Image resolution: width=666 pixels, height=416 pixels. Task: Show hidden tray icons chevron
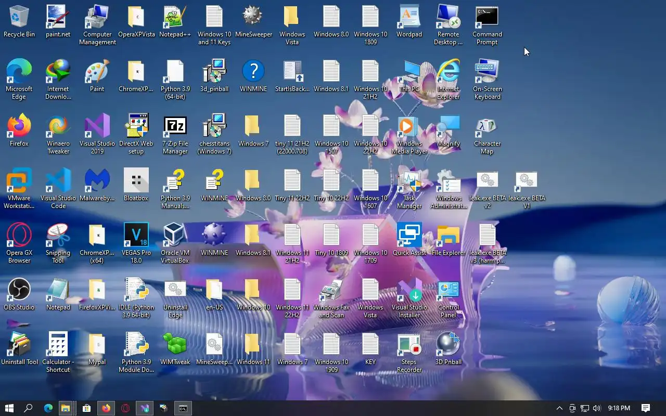559,408
